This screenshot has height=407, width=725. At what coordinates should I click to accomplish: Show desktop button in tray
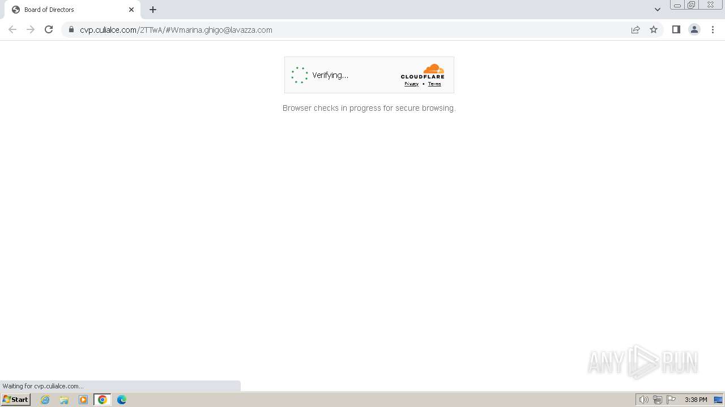click(718, 400)
